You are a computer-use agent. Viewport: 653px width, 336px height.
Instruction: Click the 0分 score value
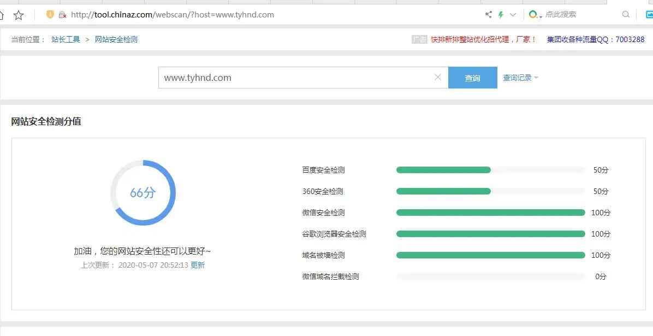(601, 276)
